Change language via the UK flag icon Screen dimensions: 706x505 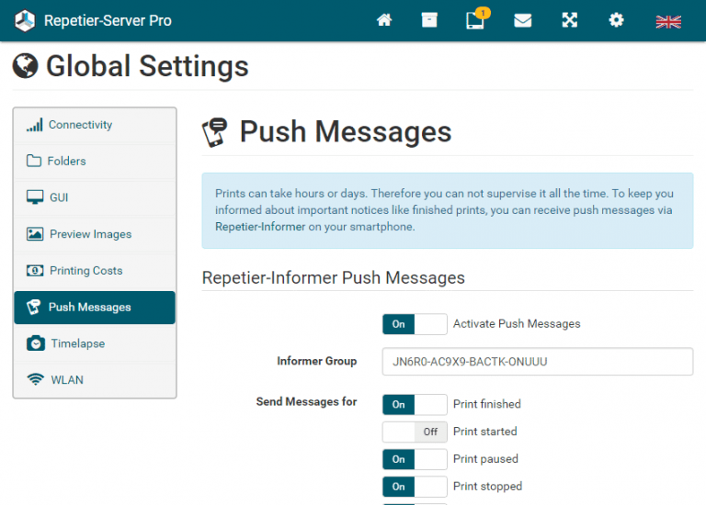point(668,22)
